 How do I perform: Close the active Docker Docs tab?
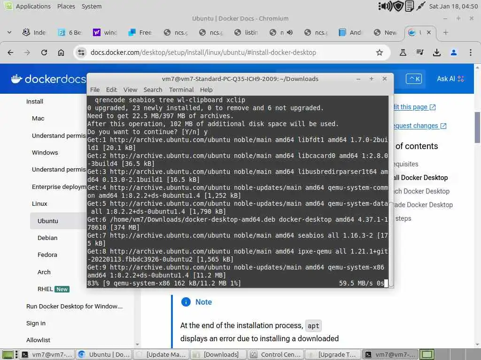[x=429, y=32]
